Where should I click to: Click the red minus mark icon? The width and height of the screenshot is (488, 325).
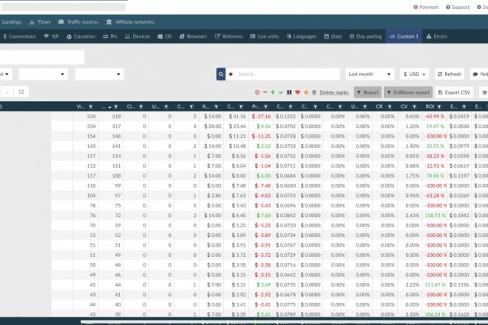[265, 92]
